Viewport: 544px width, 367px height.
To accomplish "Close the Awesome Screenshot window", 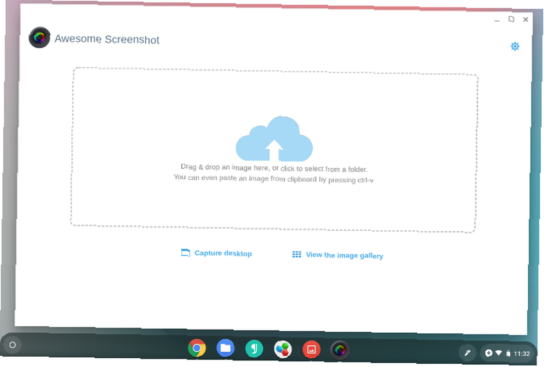I will (526, 20).
